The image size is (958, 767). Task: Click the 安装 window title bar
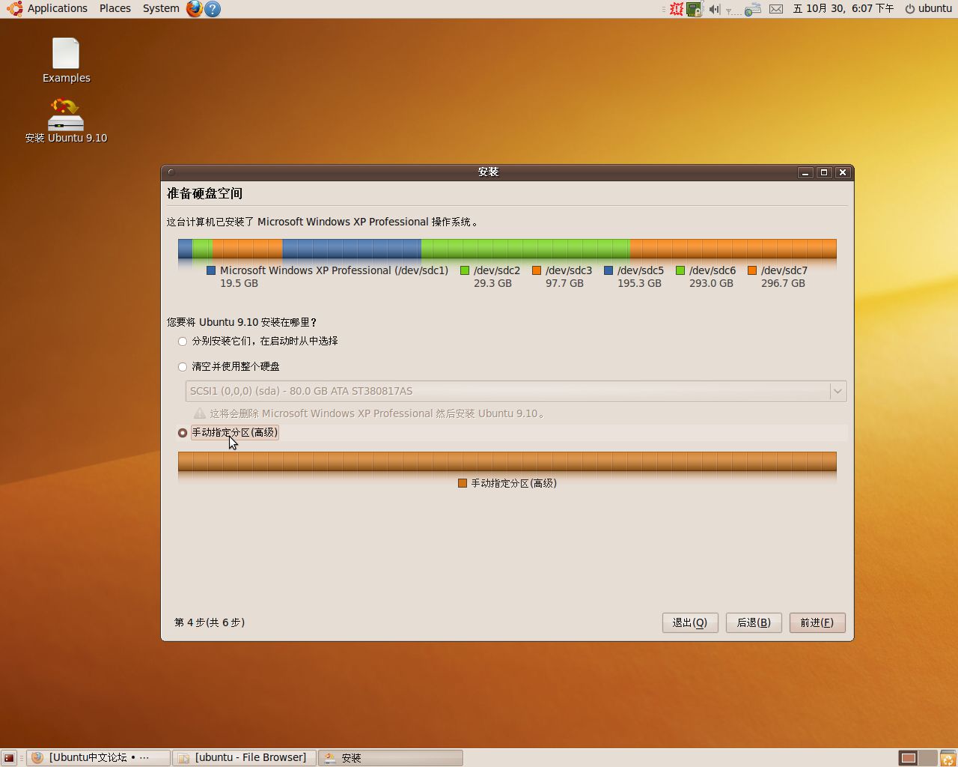(x=488, y=172)
